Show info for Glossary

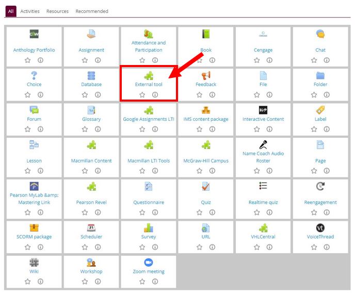(98, 129)
